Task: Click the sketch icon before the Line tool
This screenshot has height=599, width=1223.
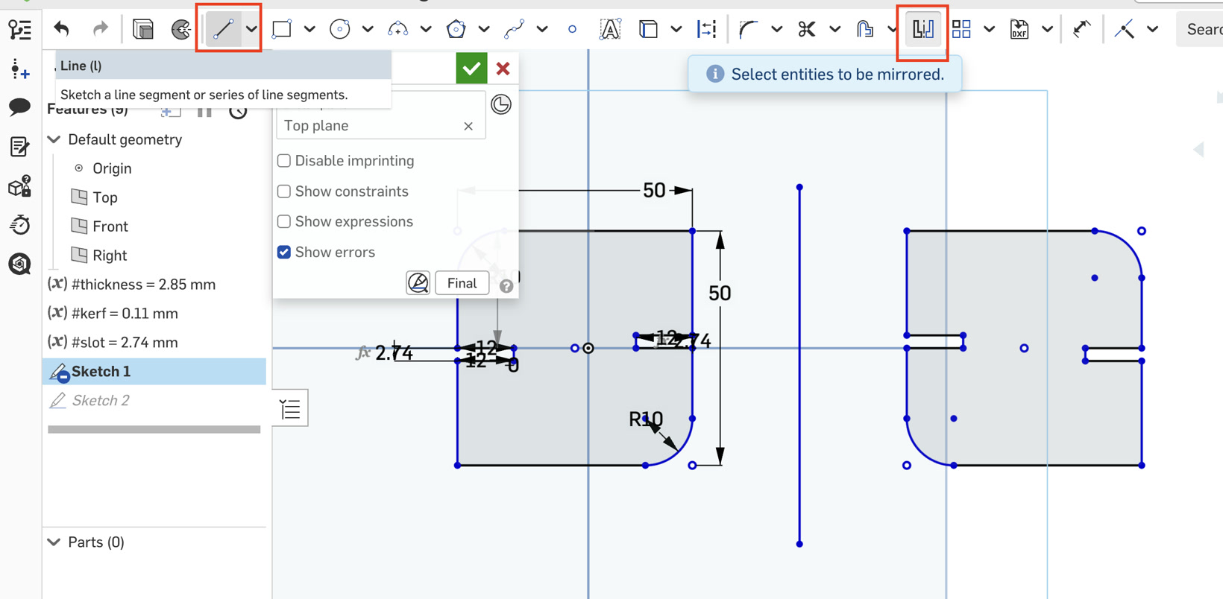Action: coord(143,29)
